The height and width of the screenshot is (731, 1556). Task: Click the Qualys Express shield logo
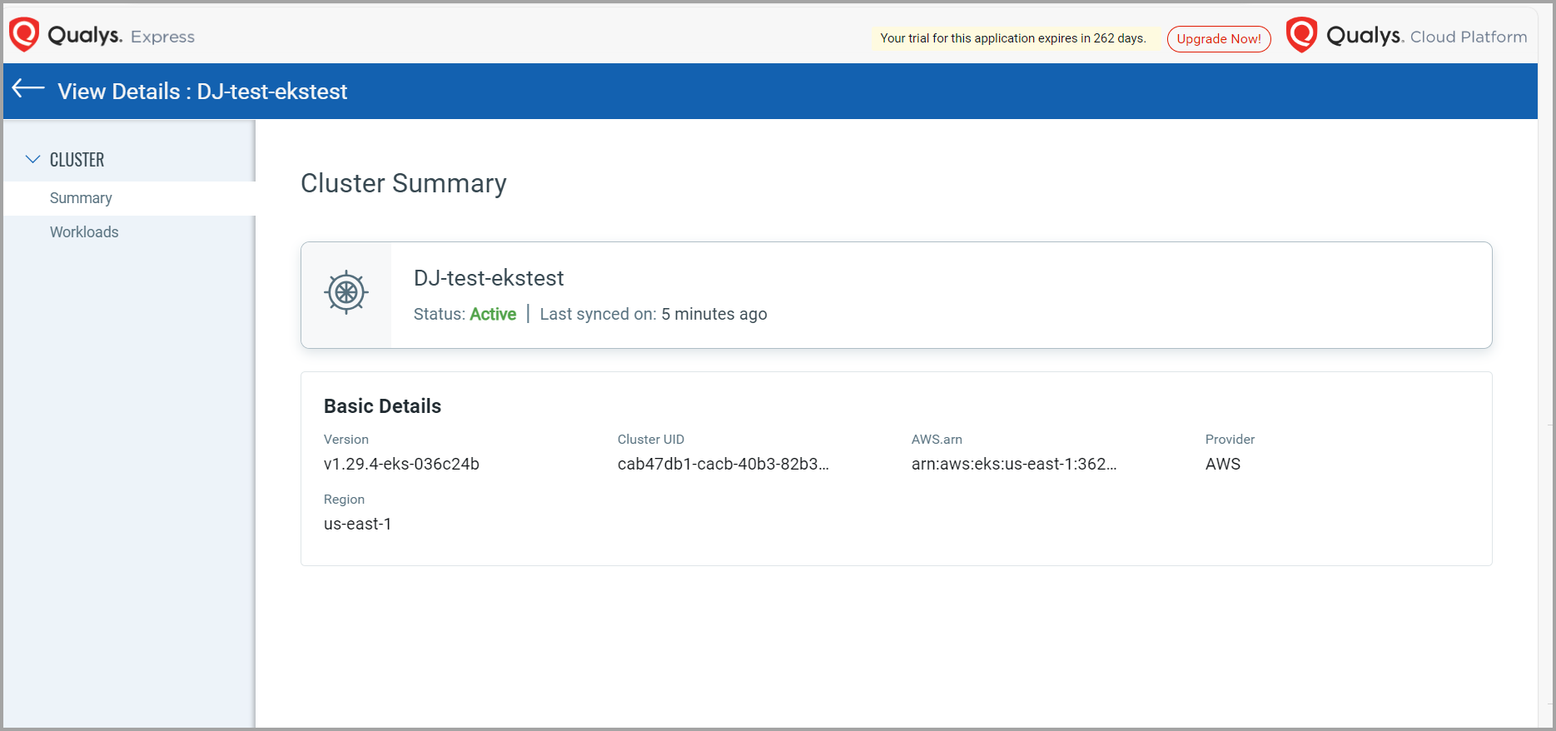click(x=24, y=35)
